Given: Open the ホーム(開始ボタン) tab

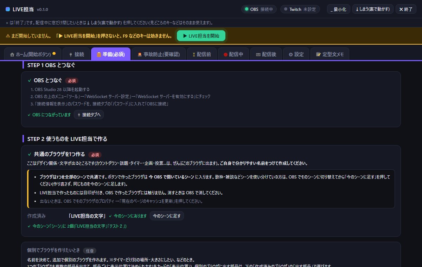Looking at the screenshot, I should click(33, 54).
